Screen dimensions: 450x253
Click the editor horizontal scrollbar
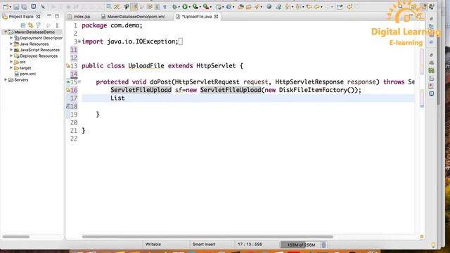(x=207, y=237)
